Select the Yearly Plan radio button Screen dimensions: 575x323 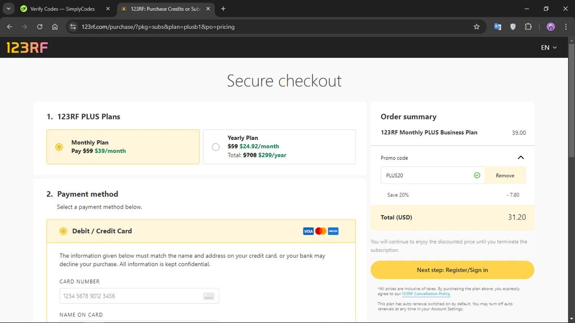pyautogui.click(x=216, y=147)
